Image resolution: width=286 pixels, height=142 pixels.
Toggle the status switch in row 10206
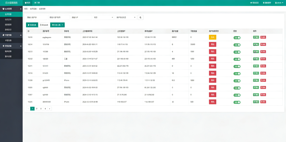pyautogui.click(x=237, y=102)
